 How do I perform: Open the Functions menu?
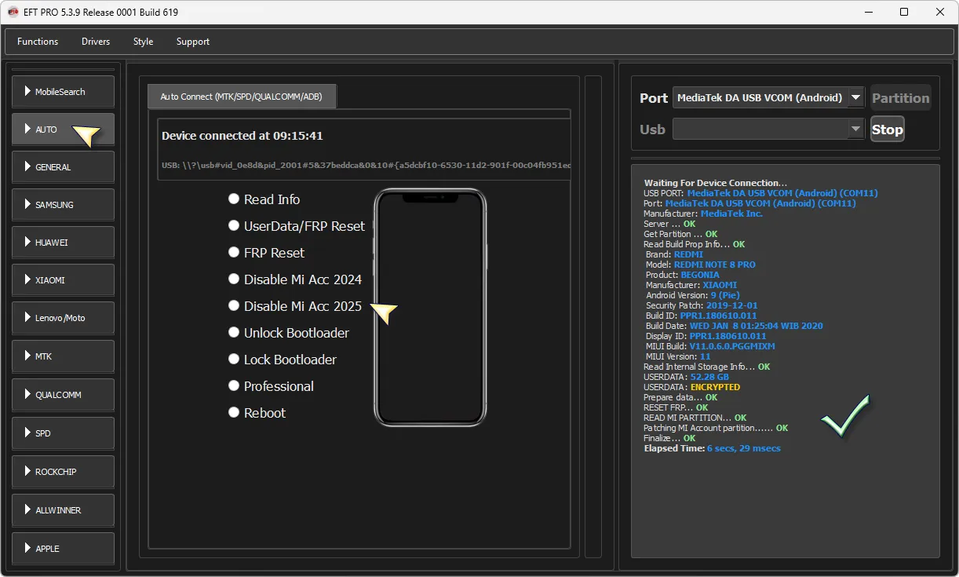tap(38, 42)
